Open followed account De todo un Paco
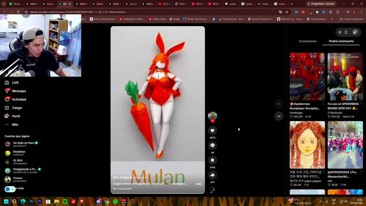366x206 pixels. [x=21, y=144]
